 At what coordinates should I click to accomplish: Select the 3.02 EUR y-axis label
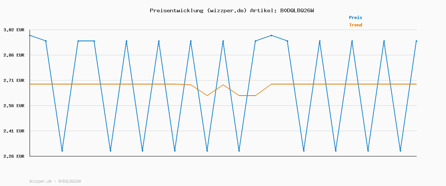[14, 30]
